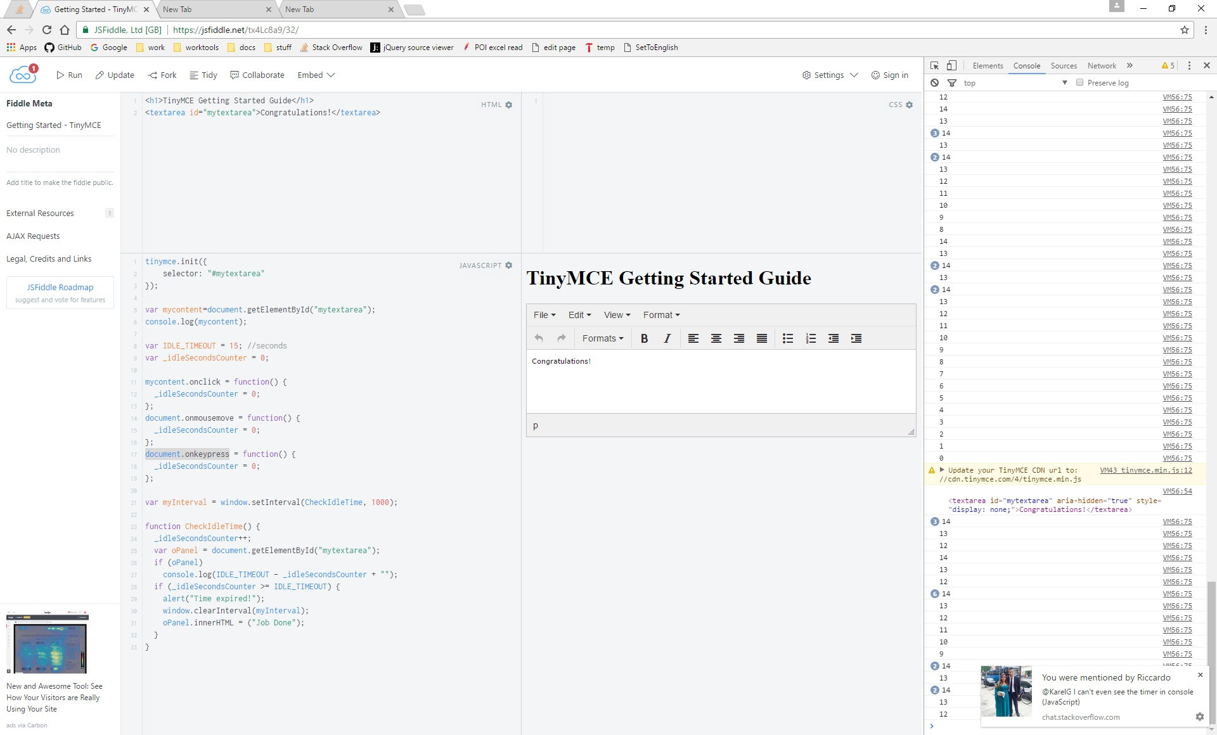Click the numbered list icon
The image size is (1217, 735).
[x=811, y=338]
